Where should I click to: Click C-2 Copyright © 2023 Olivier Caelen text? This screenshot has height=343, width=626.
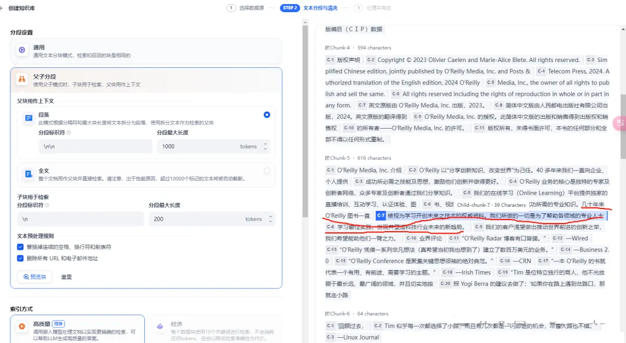478,60
